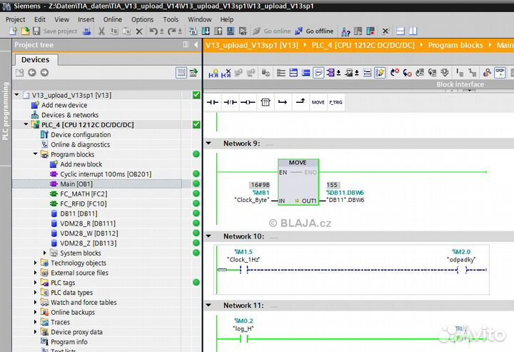Insert an empty box instruction

265,102
